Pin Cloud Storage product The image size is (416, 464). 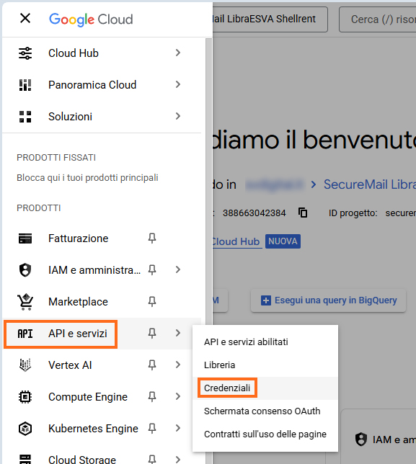coord(152,459)
